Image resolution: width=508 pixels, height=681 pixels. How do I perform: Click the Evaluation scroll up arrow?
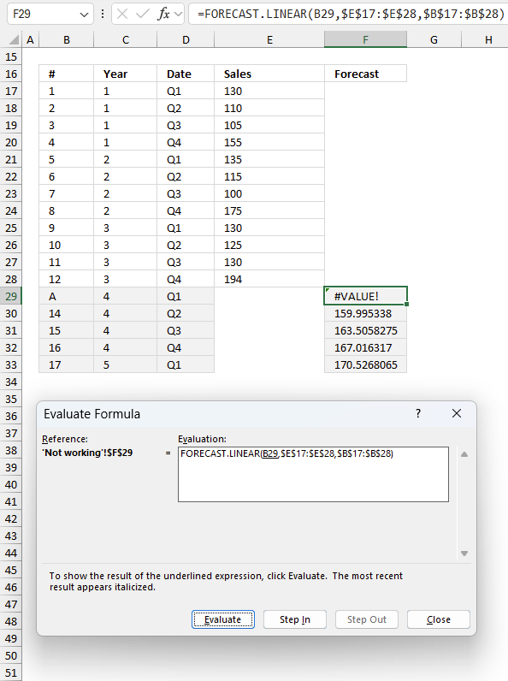coord(464,454)
